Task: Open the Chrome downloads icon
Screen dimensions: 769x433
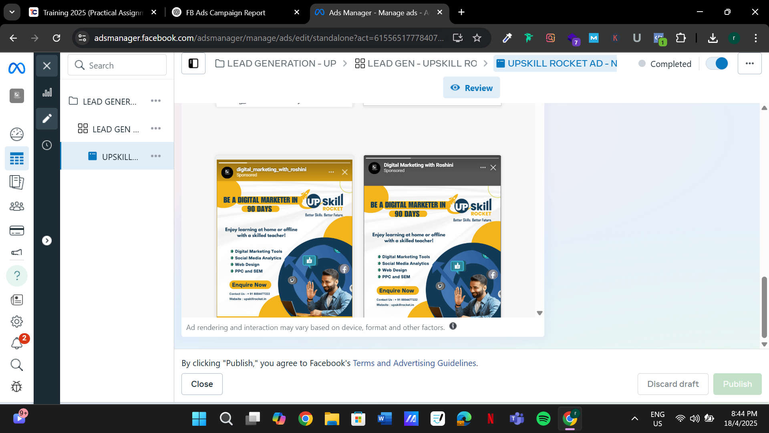Action: 713,38
